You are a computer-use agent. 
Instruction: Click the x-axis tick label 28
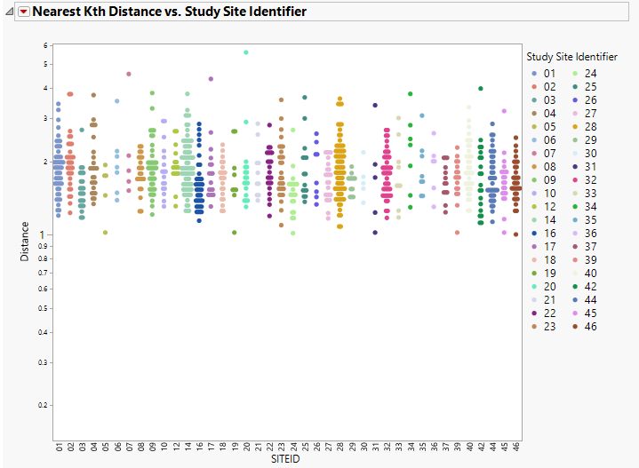point(340,447)
